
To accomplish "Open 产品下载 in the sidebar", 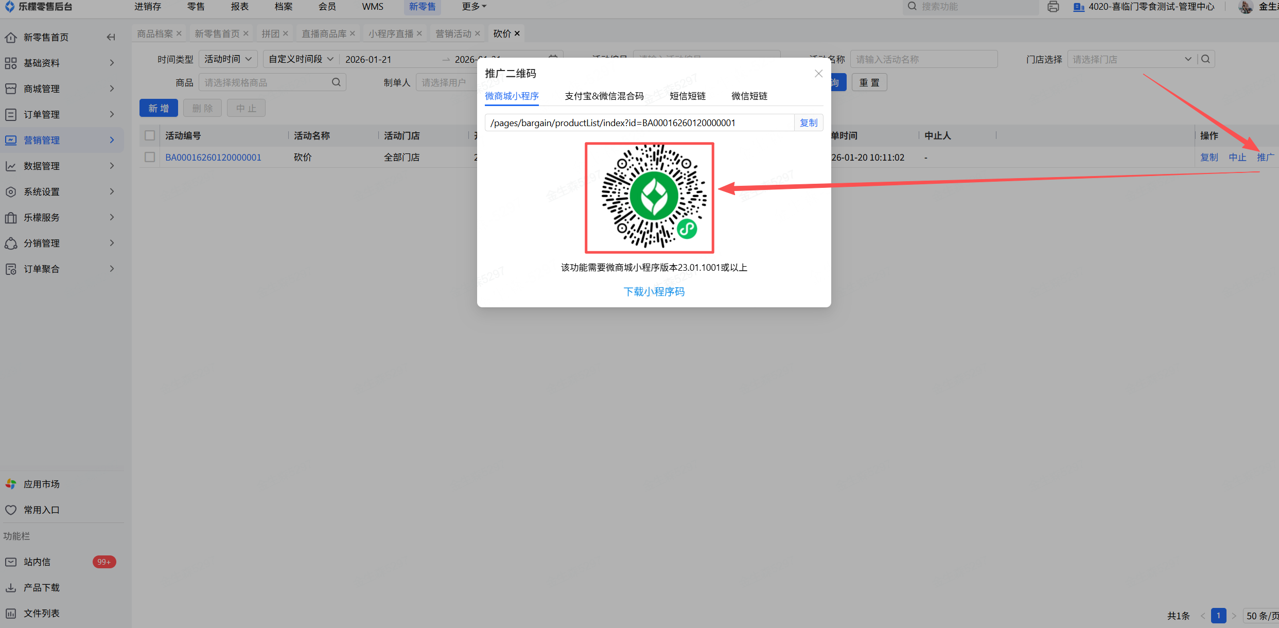I will click(x=41, y=587).
